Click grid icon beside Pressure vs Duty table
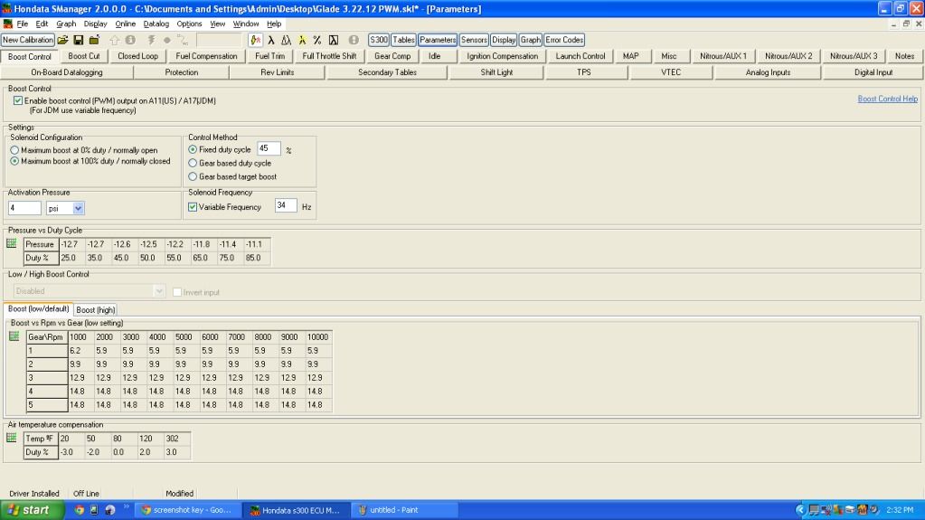Image resolution: width=925 pixels, height=520 pixels. (12, 243)
